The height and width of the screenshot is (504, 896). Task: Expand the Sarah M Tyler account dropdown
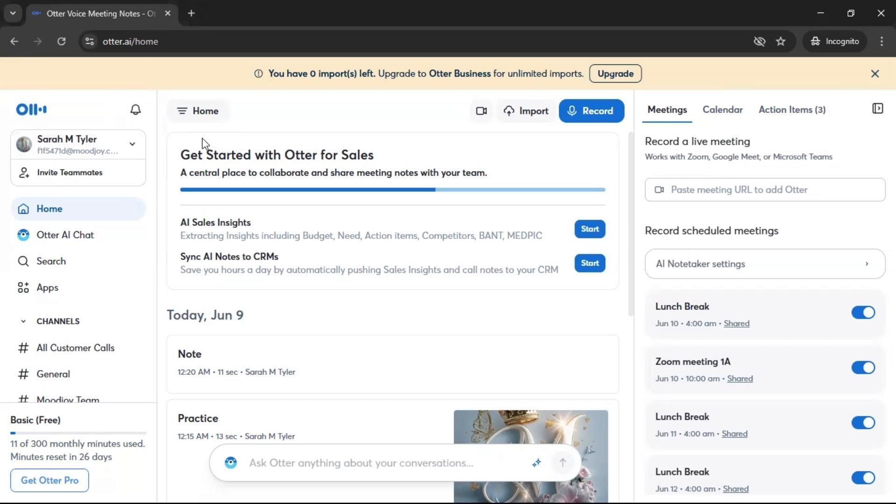(132, 144)
